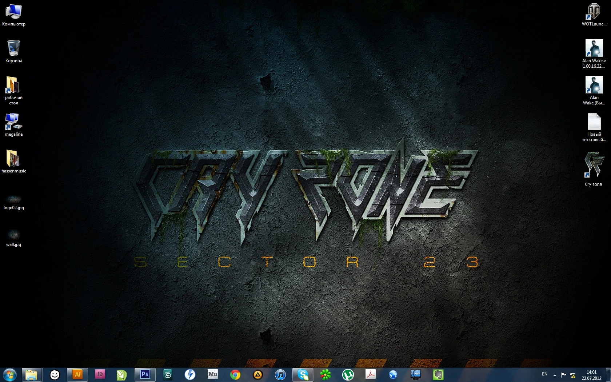Image resolution: width=611 pixels, height=382 pixels.
Task: Open Evernote from the taskbar
Action: coord(438,375)
